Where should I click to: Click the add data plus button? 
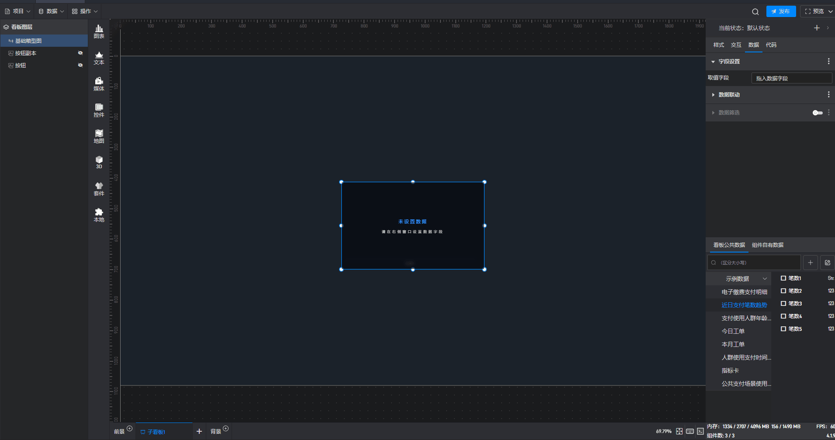click(810, 263)
